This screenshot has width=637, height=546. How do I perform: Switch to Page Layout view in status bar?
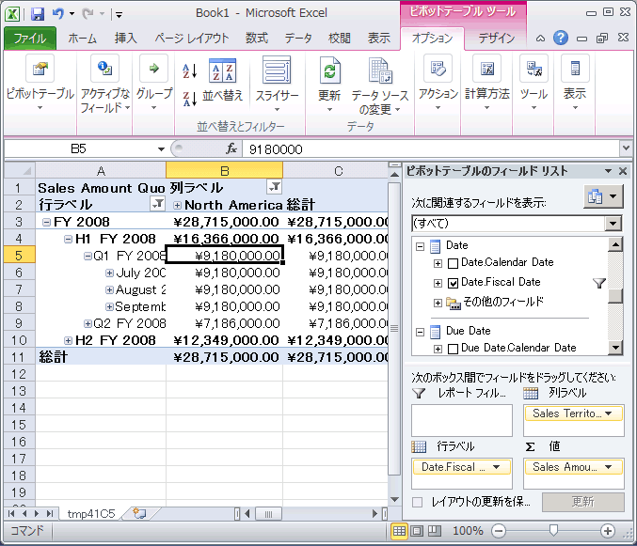(x=417, y=531)
